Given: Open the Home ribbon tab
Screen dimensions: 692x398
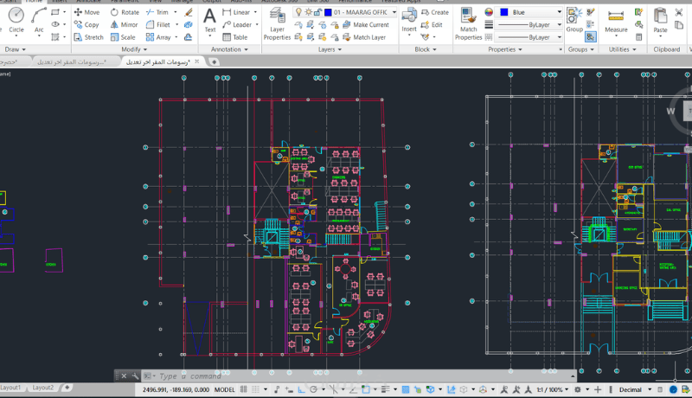Looking at the screenshot, I should [34, 2].
